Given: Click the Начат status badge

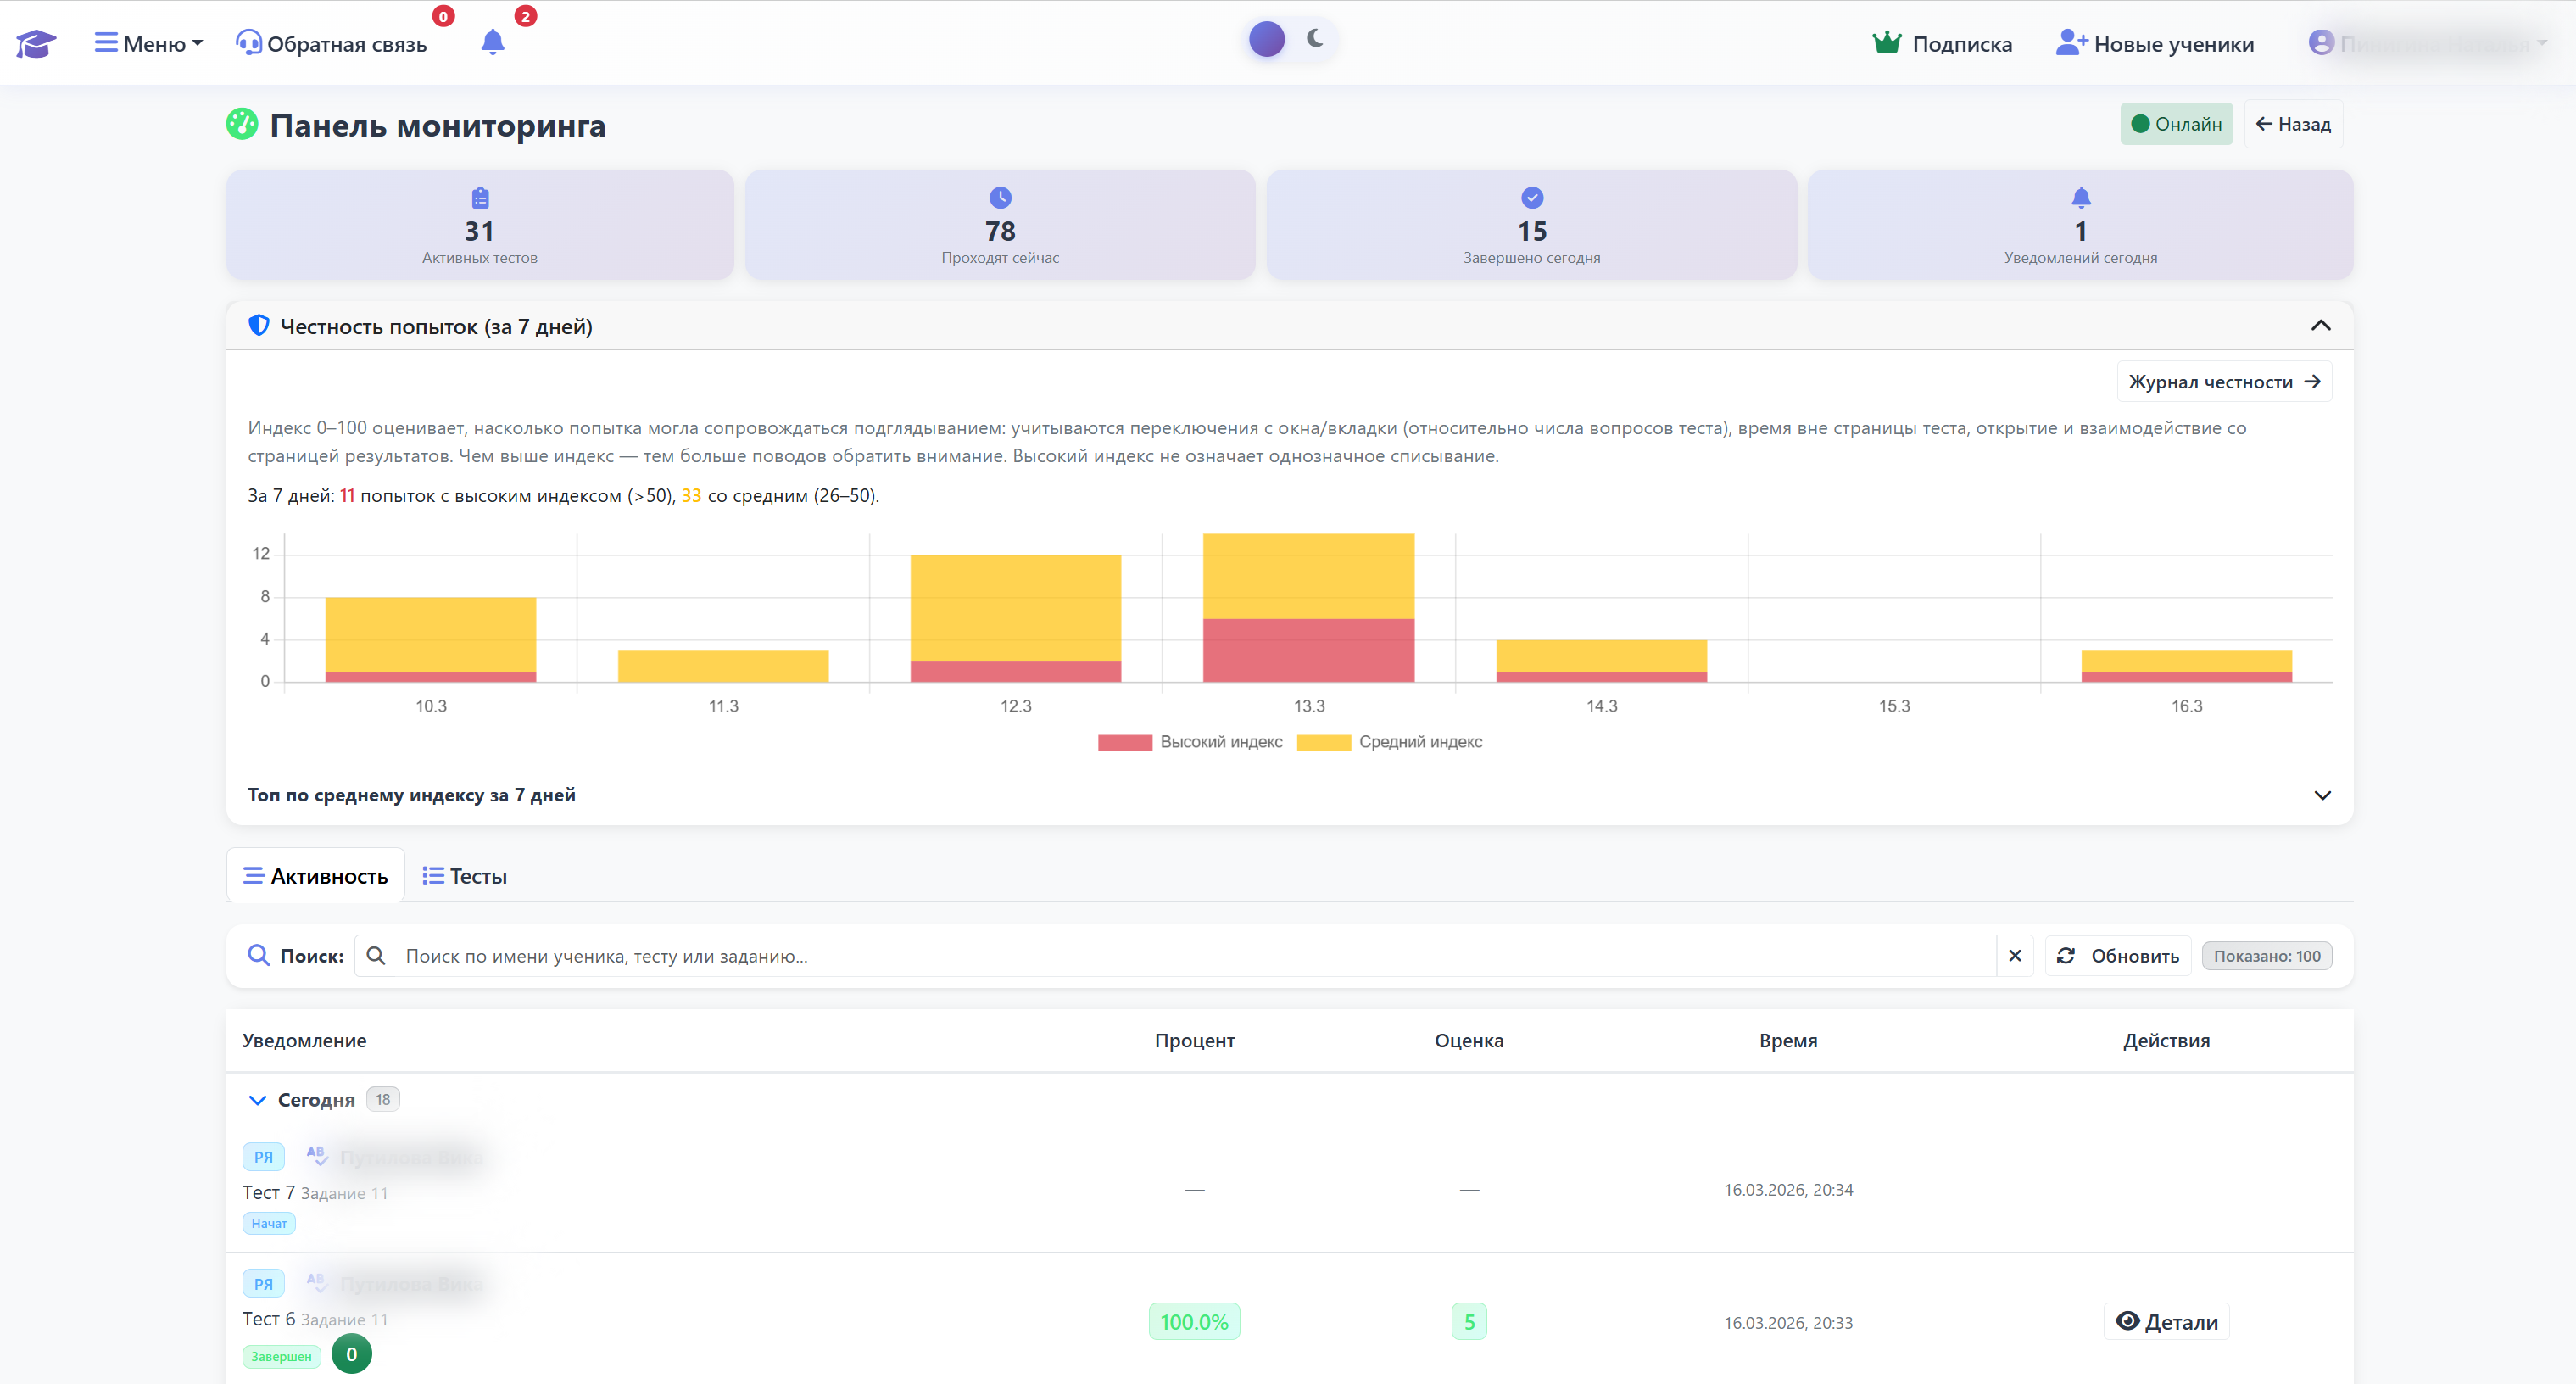Looking at the screenshot, I should click(x=269, y=1223).
